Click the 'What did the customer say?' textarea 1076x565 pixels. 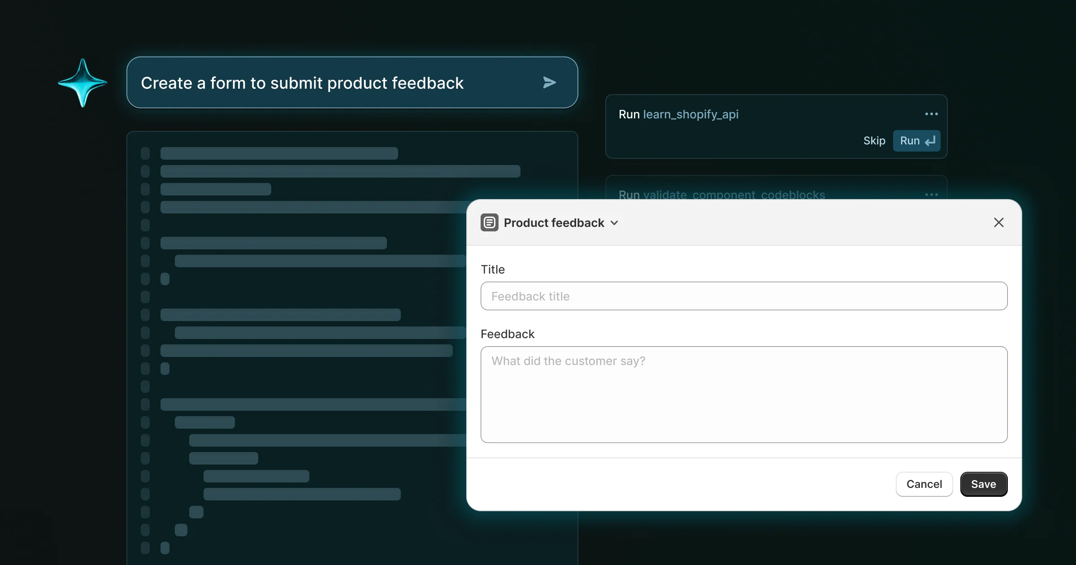pos(744,395)
